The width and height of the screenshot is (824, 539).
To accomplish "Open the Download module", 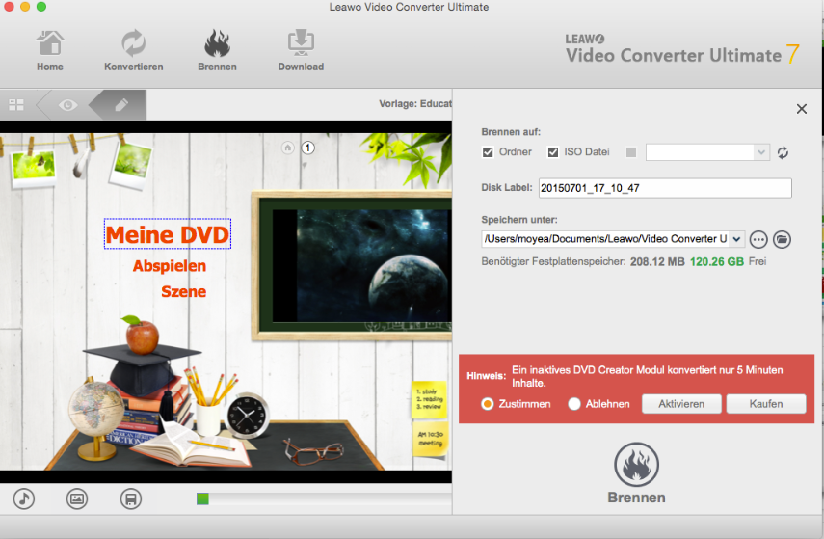I will tap(301, 51).
